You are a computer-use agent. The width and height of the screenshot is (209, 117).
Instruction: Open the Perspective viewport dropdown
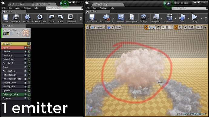click(98, 27)
